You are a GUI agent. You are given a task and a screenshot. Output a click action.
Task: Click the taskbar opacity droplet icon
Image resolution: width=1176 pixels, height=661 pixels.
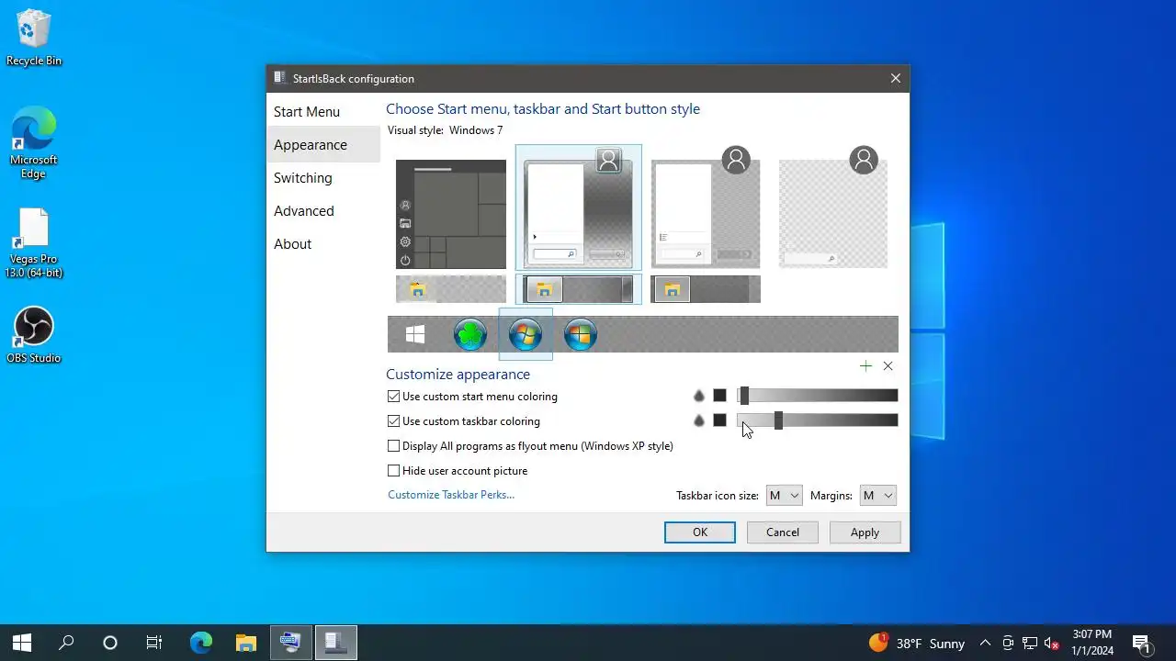click(698, 420)
